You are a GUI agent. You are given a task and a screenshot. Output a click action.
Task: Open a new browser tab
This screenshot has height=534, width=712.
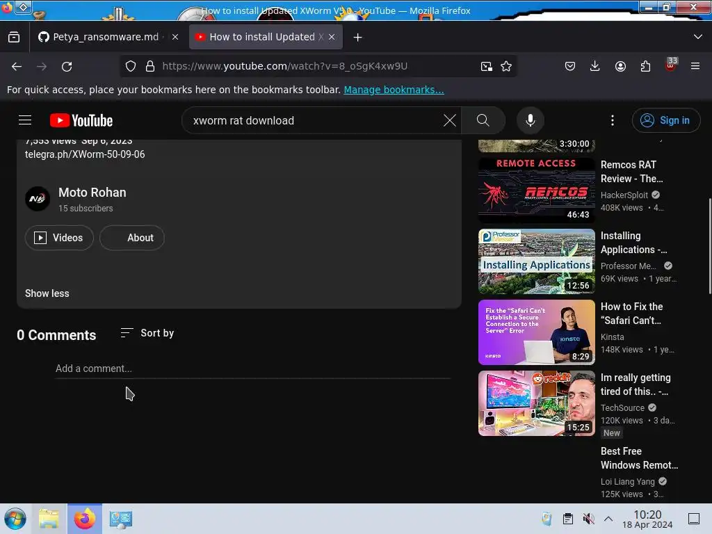coord(358,38)
